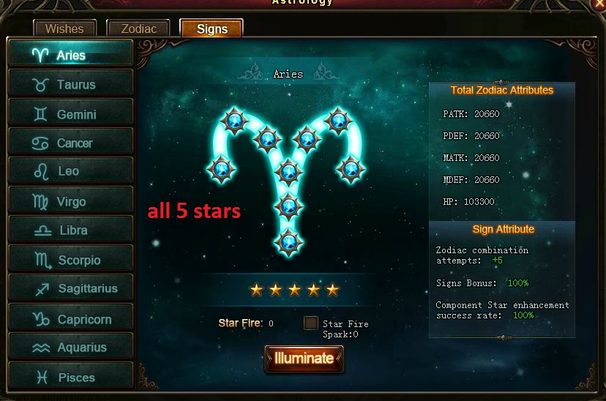Select the Libra scales sign
The image size is (606, 401).
coord(70,231)
